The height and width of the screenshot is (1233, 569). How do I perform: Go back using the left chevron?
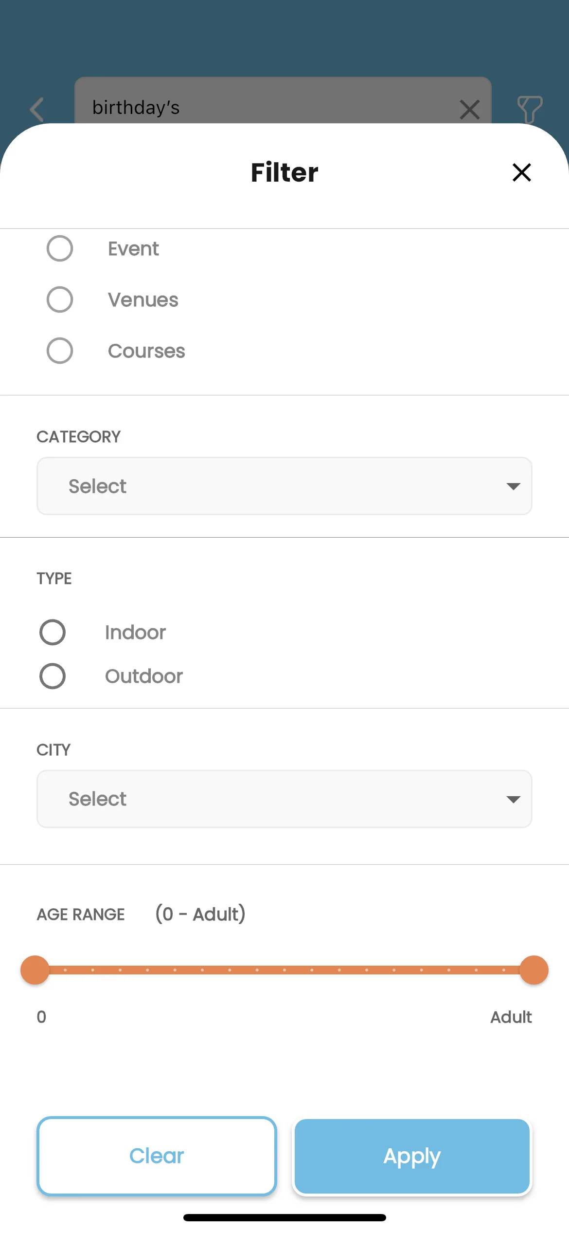click(x=37, y=109)
